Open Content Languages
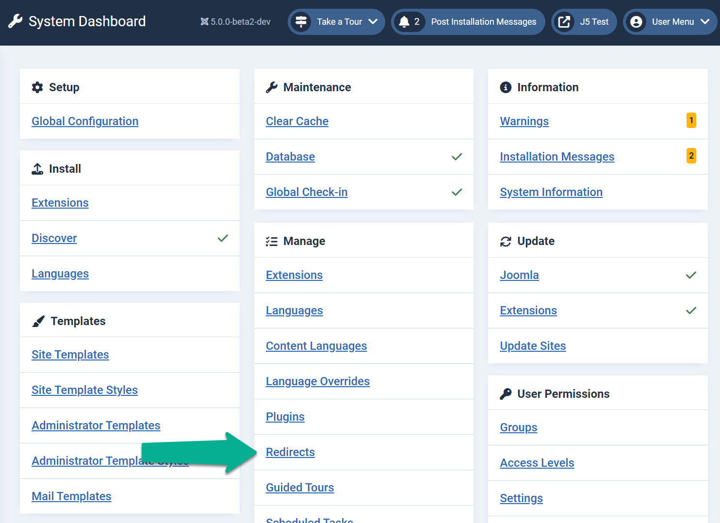 (x=316, y=346)
